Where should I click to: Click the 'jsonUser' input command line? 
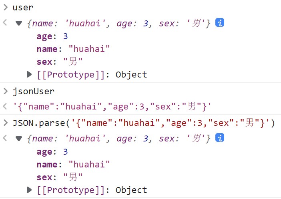(x=33, y=92)
